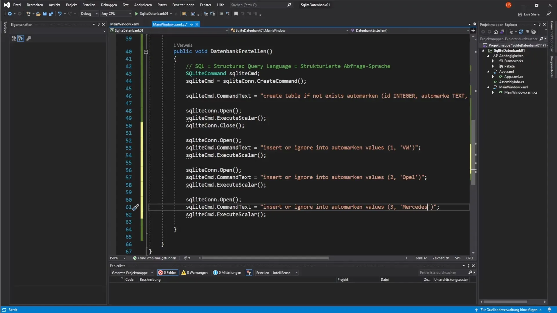Collapse the DatenbankErstellen method outline
This screenshot has height=313, width=557.
[x=146, y=52]
